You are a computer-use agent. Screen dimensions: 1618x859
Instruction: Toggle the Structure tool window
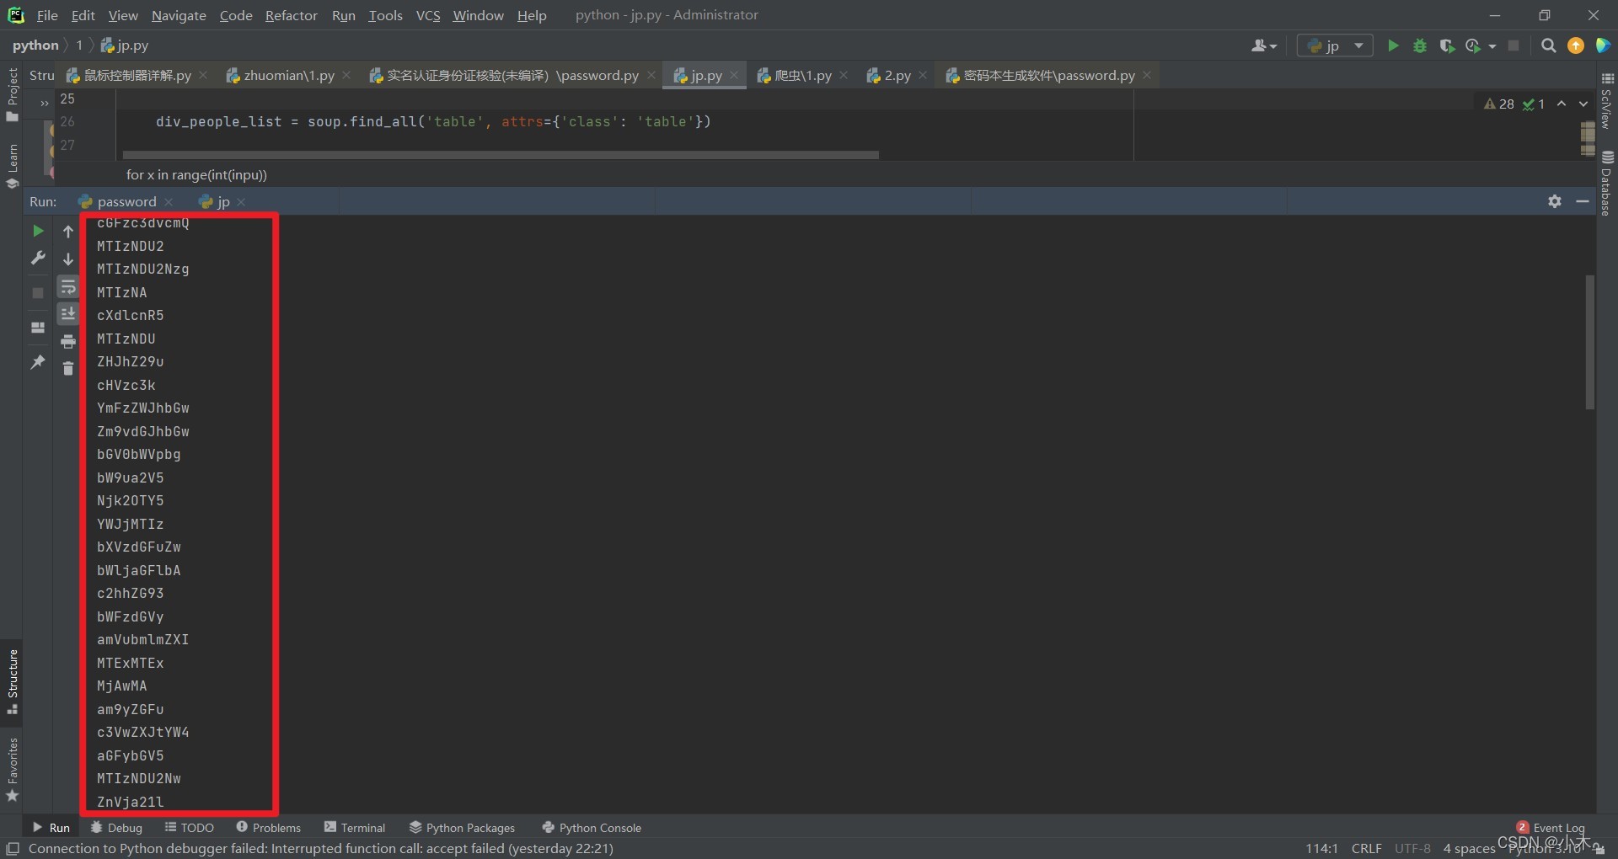13,680
